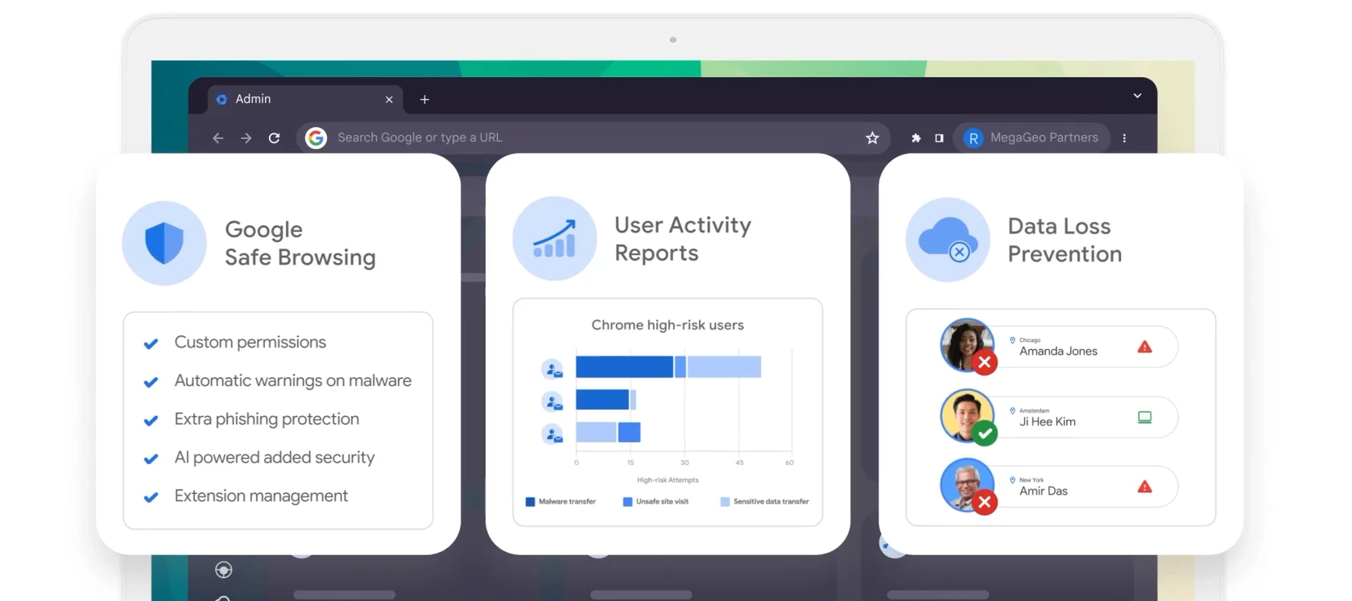
Task: Go back with the browser back arrow
Action: 217,138
